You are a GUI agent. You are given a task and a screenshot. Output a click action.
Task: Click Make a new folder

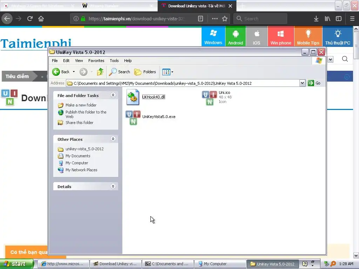pos(81,105)
